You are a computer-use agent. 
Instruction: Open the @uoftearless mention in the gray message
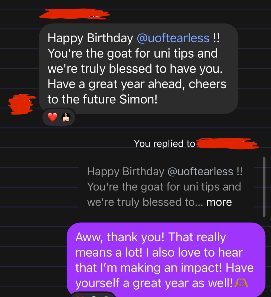pyautogui.click(x=173, y=38)
